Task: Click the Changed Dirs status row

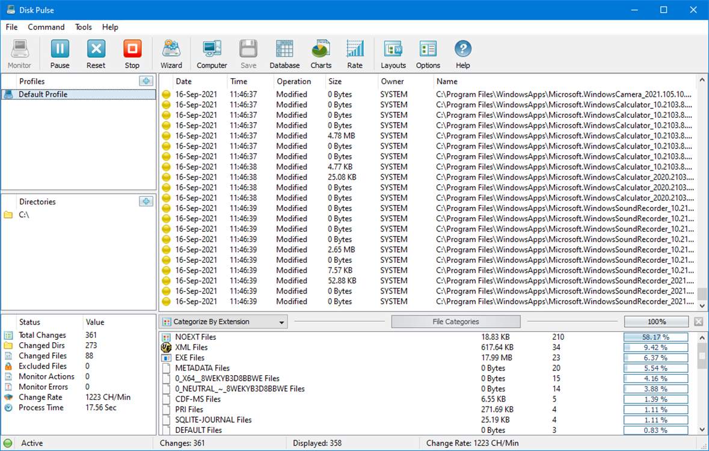Action: coord(79,346)
